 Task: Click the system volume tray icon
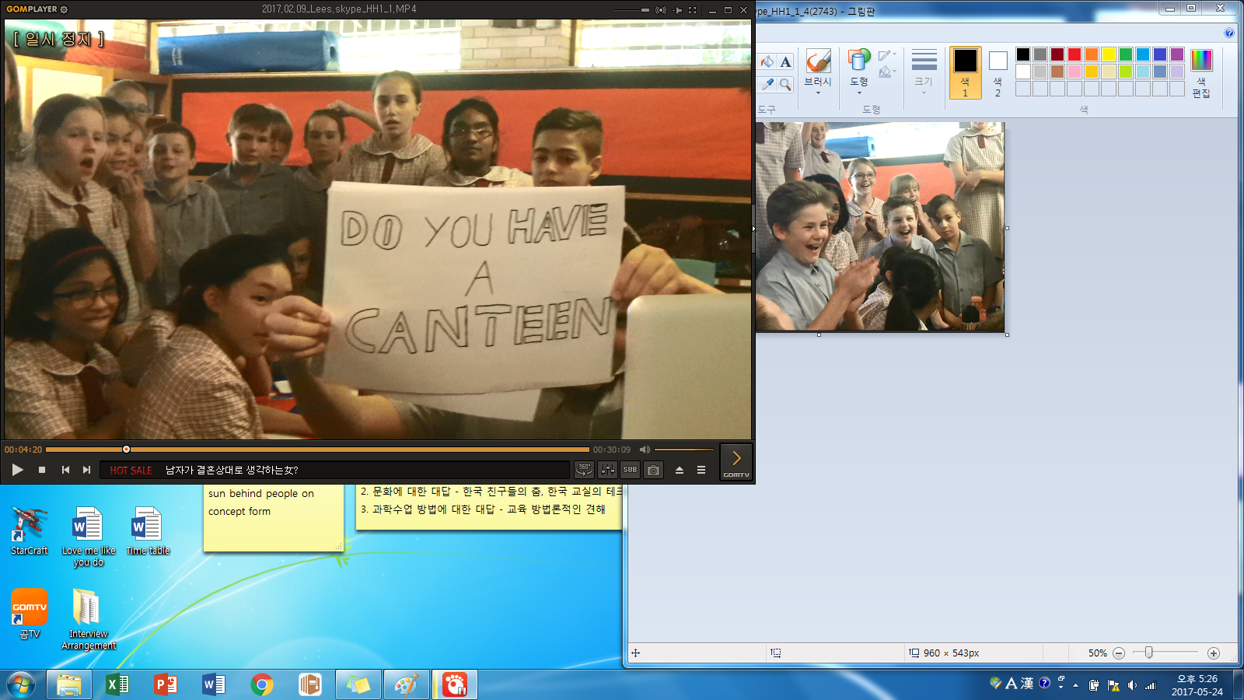click(x=1132, y=685)
